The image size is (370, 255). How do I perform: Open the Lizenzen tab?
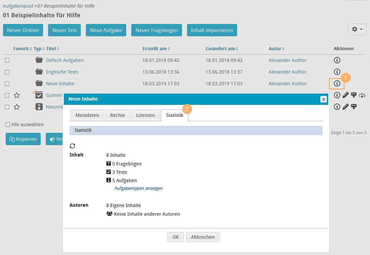(145, 115)
